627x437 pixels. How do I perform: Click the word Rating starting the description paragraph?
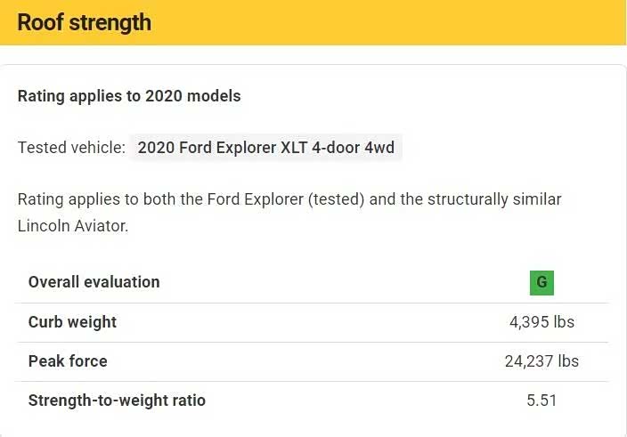[40, 199]
